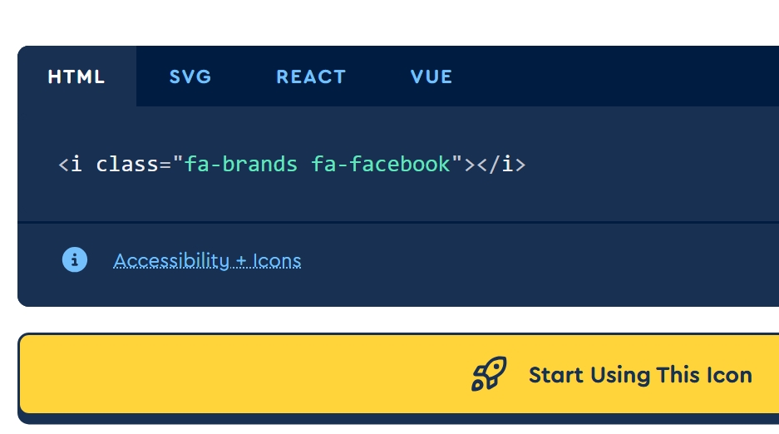Screen dimensions: 779x434
Task: Click the info circle icon
Action: click(75, 260)
